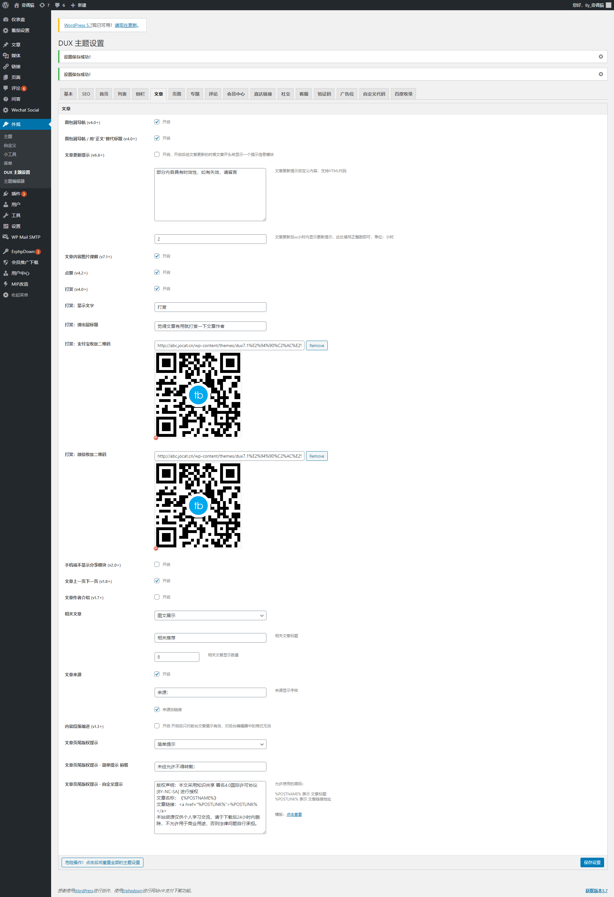This screenshot has width=614, height=897.
Task: Click the 会员推广下载 shield icon
Action: 6,262
